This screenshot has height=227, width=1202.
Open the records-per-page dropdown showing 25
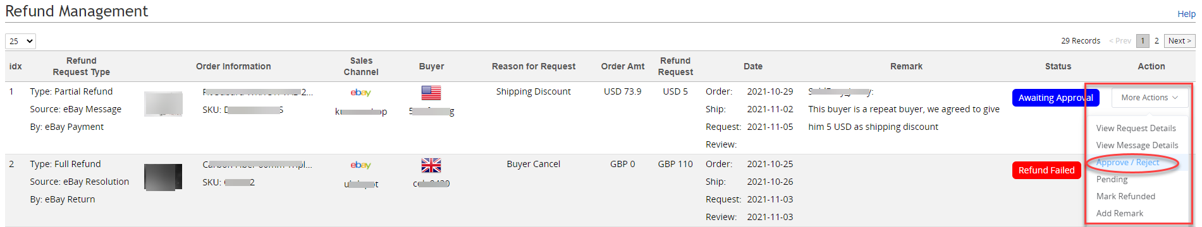point(20,41)
